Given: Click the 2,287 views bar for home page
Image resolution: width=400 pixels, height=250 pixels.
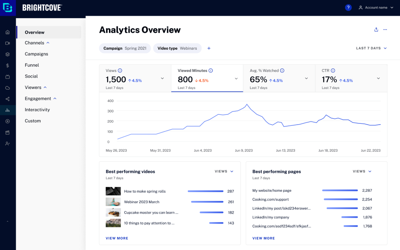Looking at the screenshot, I should (x=340, y=191).
